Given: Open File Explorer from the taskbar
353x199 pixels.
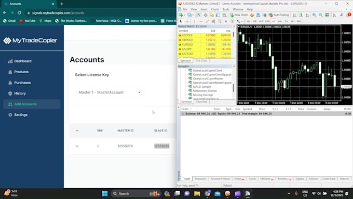Looking at the screenshot, I should click(197, 193).
